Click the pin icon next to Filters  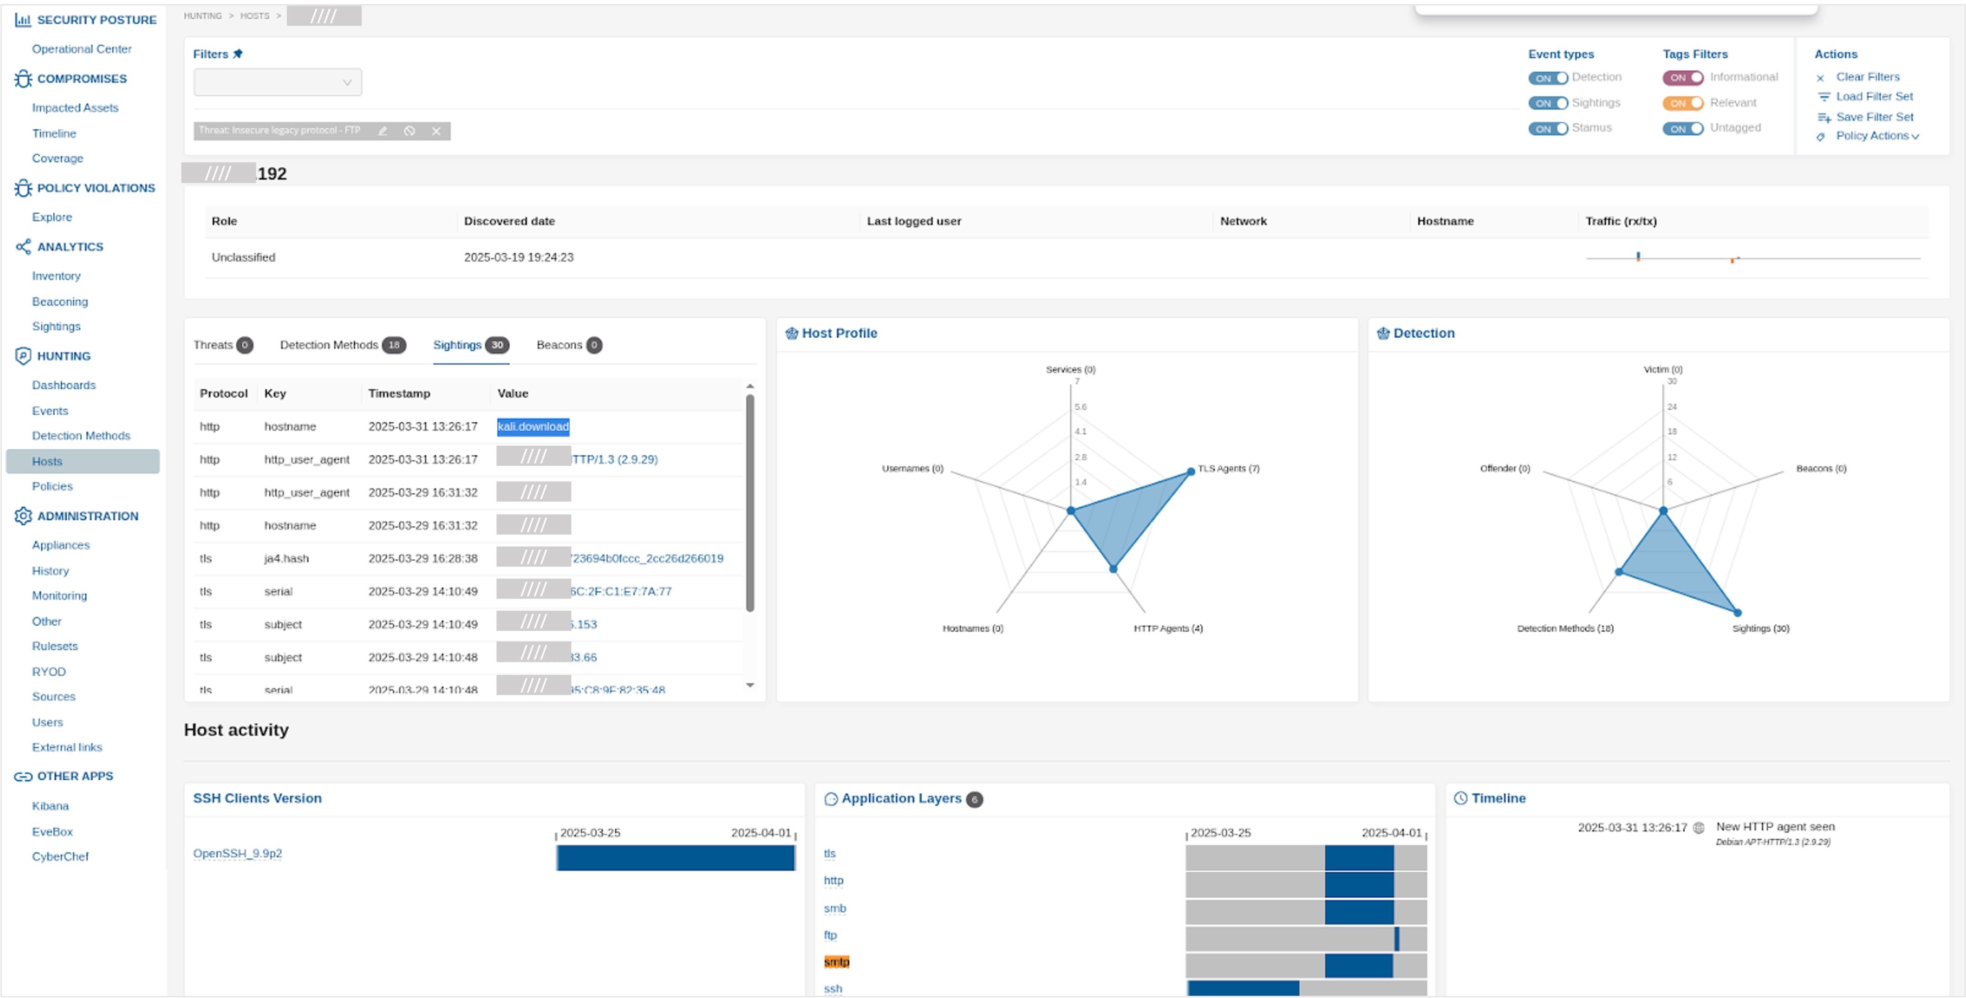coord(238,53)
